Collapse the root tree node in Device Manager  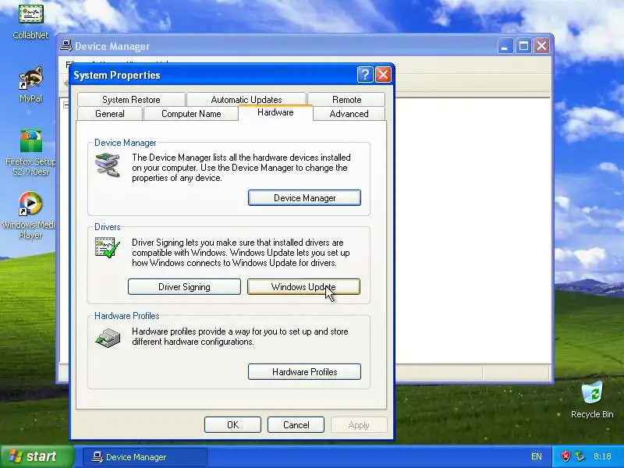coord(66,105)
